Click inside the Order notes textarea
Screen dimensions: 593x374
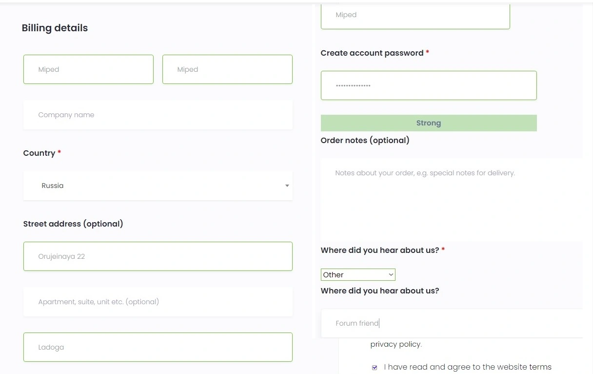(452, 199)
